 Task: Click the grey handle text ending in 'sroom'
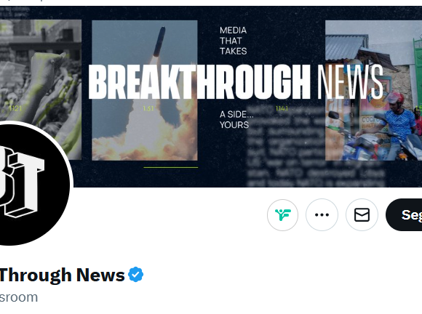tap(19, 297)
